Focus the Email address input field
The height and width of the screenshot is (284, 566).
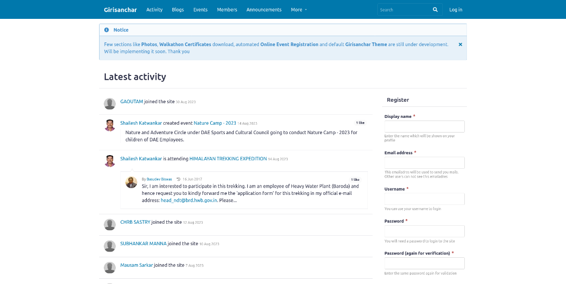424,162
